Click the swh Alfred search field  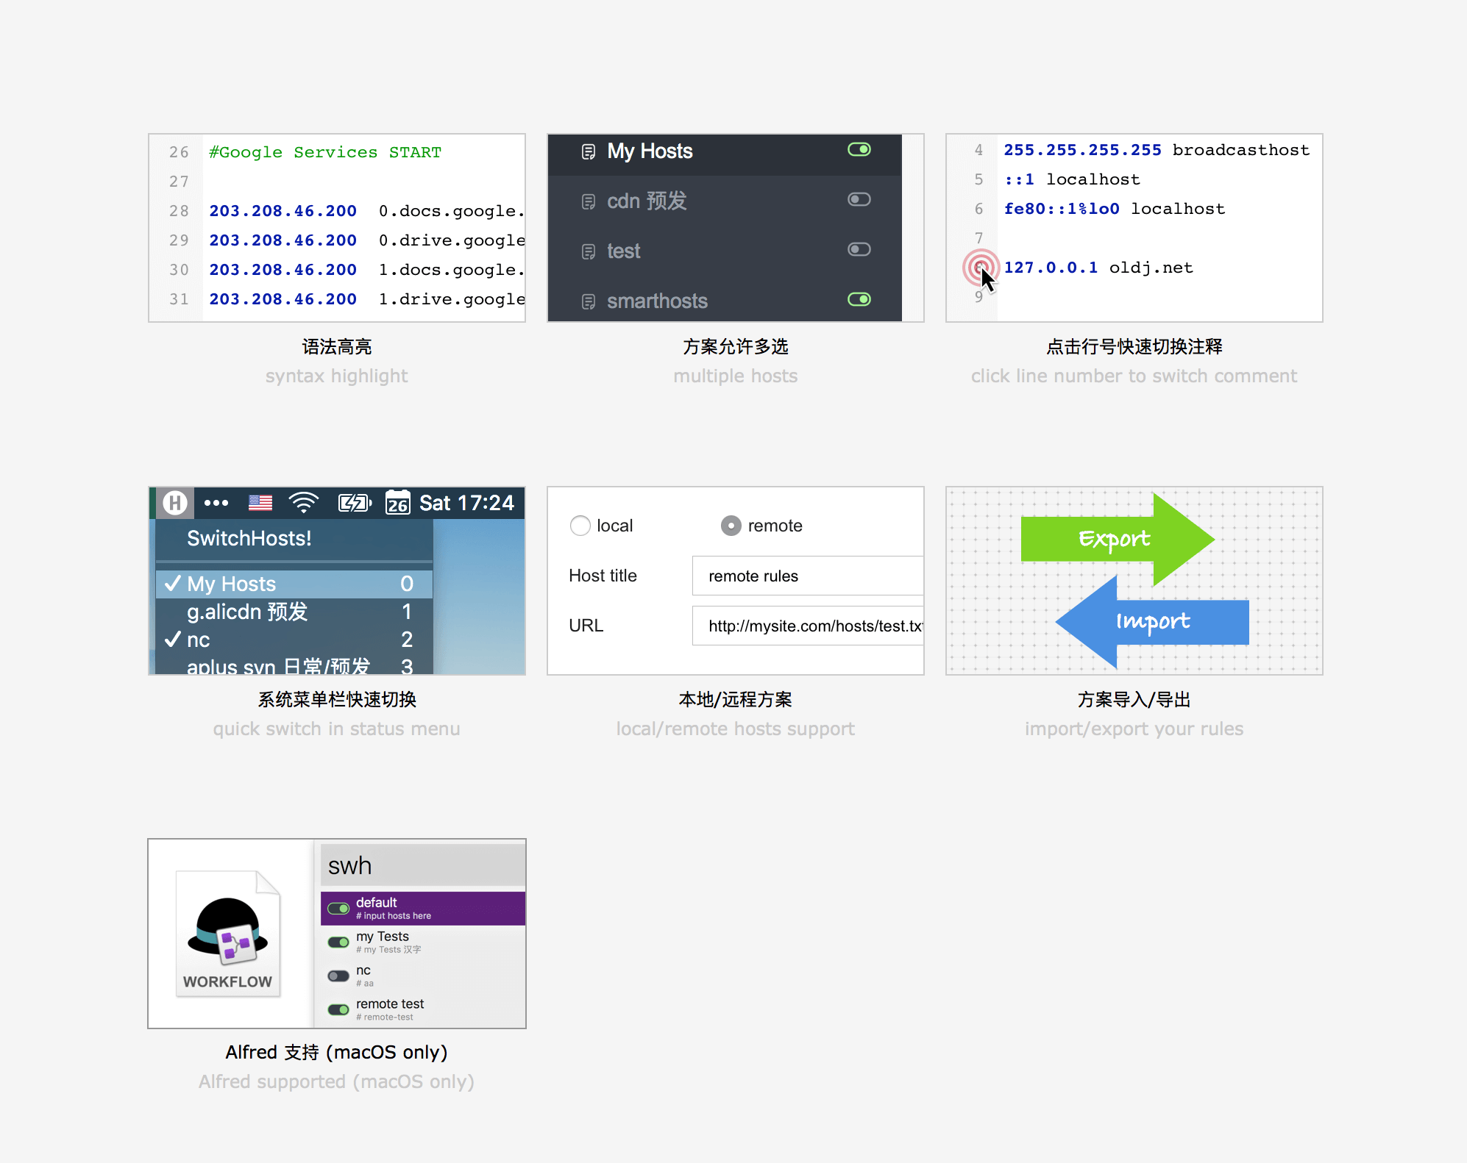[423, 865]
